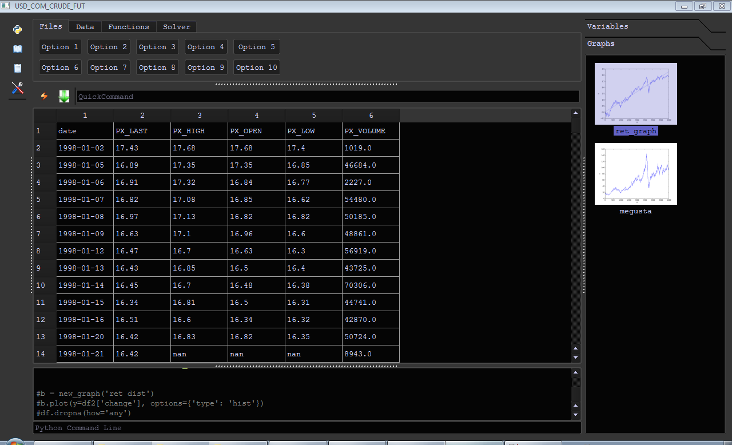Open the ret_graph thumbnail
732x445 pixels.
635,94
